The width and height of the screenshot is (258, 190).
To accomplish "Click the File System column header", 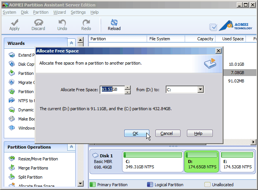I will (166, 39).
